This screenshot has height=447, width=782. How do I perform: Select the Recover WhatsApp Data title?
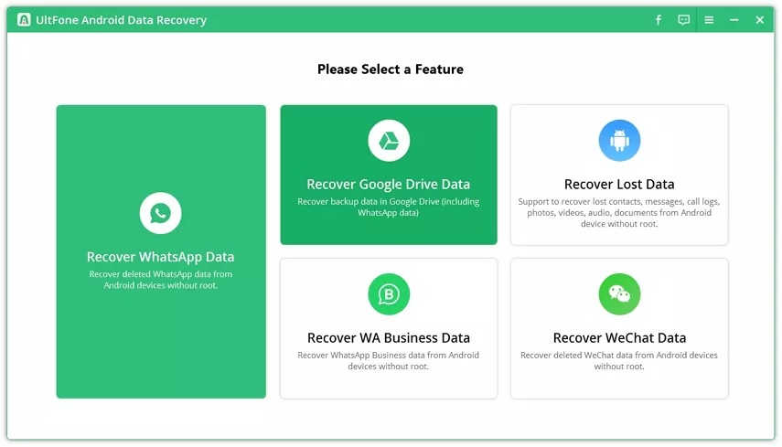[x=160, y=257]
